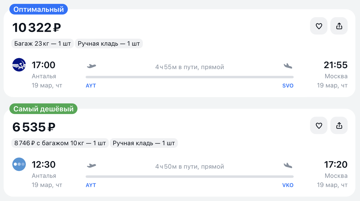Click the SVO airport code link

pos(288,85)
